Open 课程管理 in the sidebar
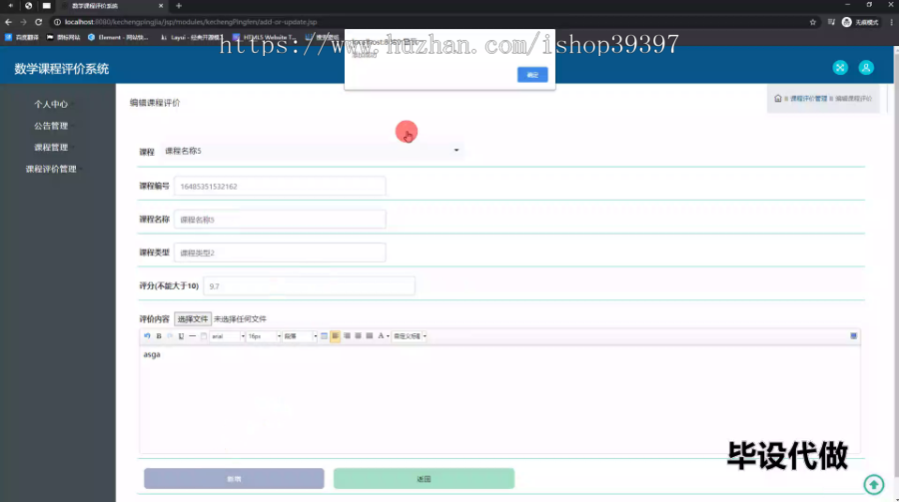Screen dimensions: 899x502 [x=51, y=148]
